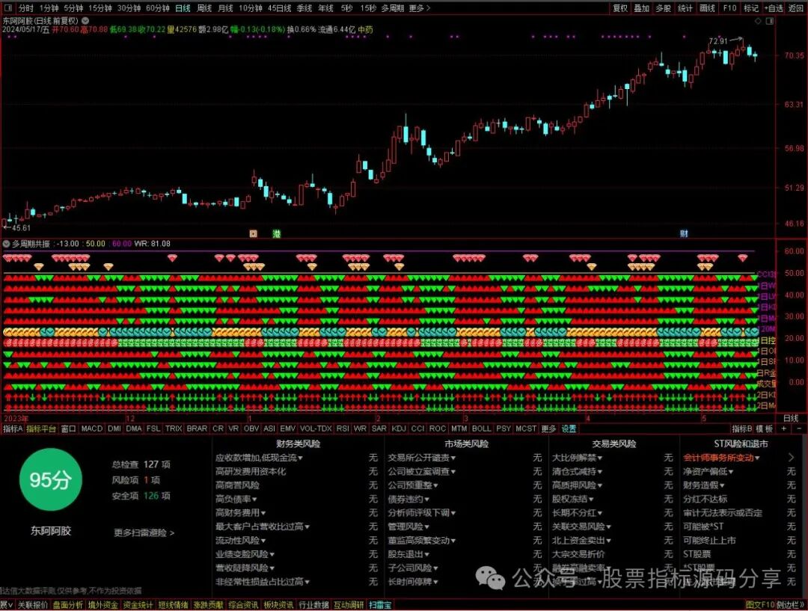The width and height of the screenshot is (808, 611).
Task: Add stock via +自选 button
Action: (774, 8)
